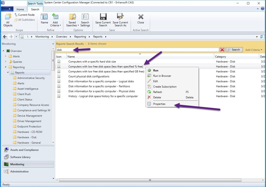Open Properties from the context menu
This screenshot has width=266, height=187.
(172, 104)
